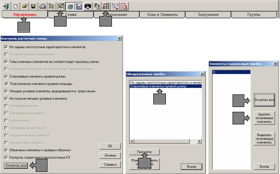Select 'Не заданы жесткостные характеристики' error list row
The width and height of the screenshot is (280, 174).
(165, 83)
